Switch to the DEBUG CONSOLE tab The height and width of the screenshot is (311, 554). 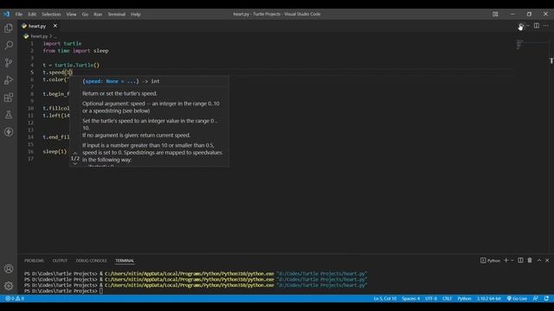point(91,261)
